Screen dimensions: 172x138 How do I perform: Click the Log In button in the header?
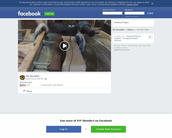point(150,13)
